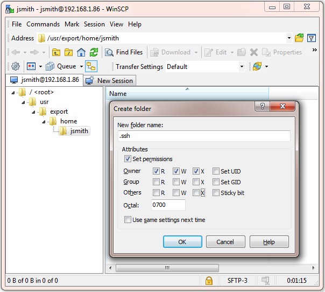325x292 pixels.
Task: Refresh the directory with green arrows icon
Action: click(94, 52)
